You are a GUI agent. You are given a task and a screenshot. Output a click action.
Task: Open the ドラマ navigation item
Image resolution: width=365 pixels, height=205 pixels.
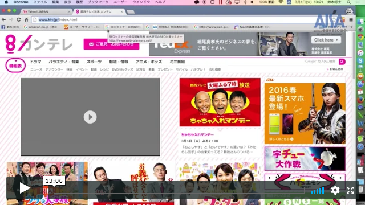click(x=35, y=61)
